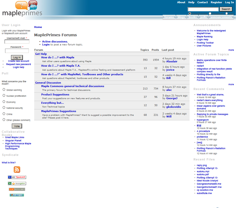Open sudoku.pdf in Recent Files

tap(203, 175)
